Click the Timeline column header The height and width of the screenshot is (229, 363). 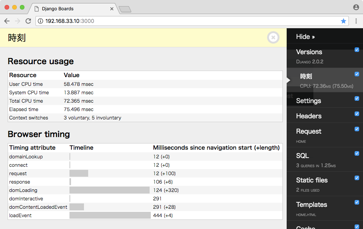[x=81, y=148]
